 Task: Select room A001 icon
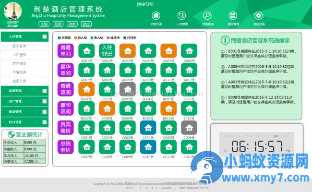click(86, 51)
